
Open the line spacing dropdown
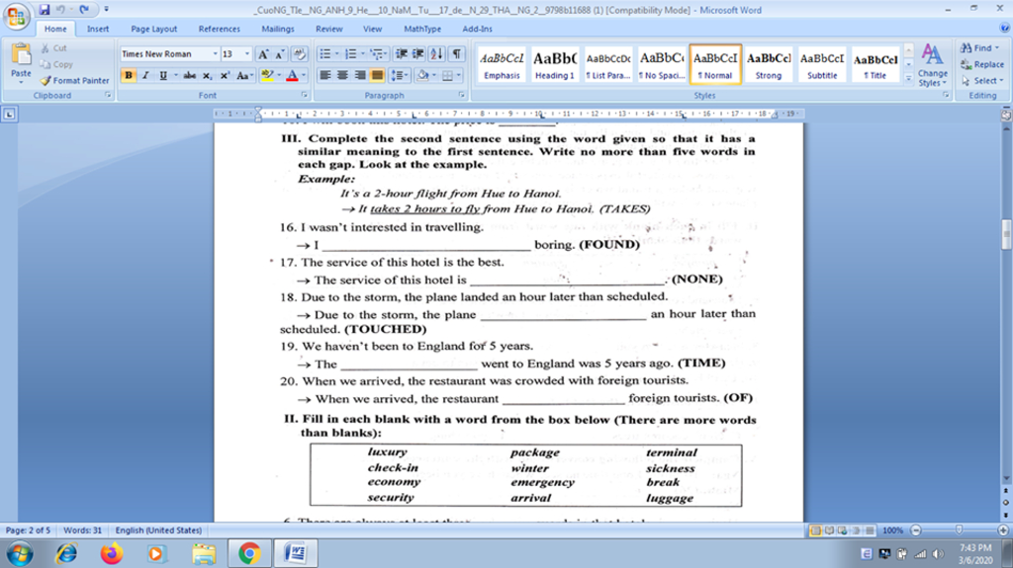[x=400, y=75]
